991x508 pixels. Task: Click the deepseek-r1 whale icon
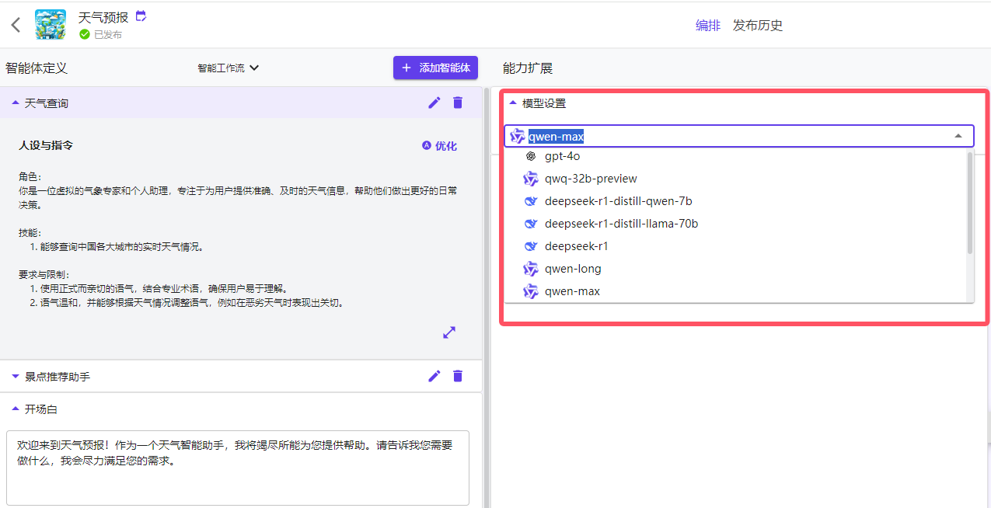531,246
